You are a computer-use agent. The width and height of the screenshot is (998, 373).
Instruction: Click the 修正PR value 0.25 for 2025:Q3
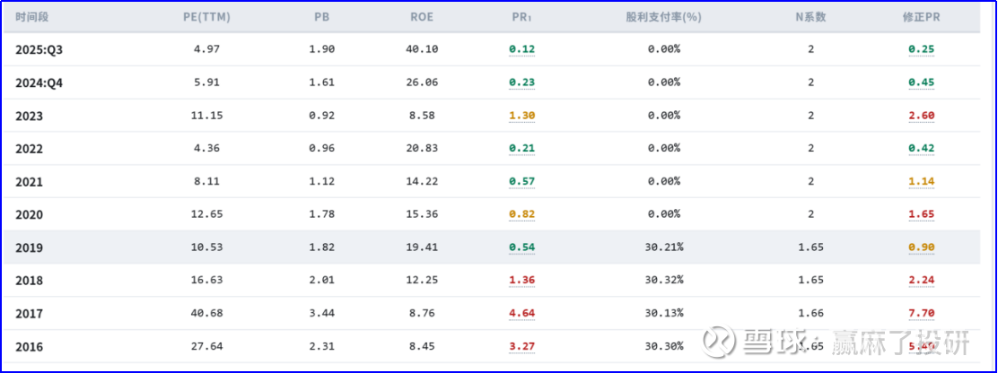921,48
